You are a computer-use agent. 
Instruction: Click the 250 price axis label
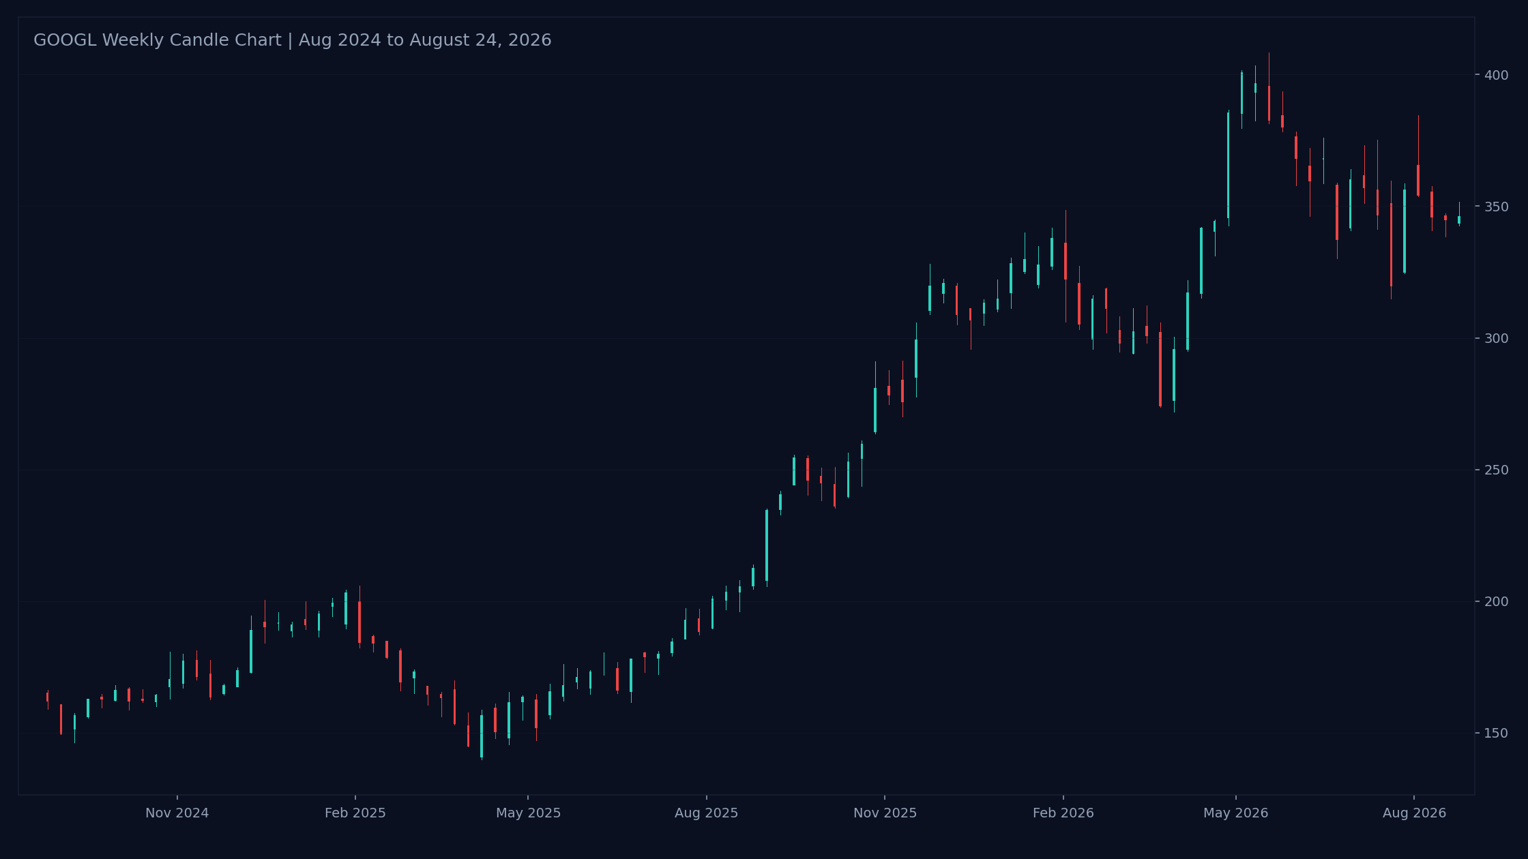(x=1497, y=470)
